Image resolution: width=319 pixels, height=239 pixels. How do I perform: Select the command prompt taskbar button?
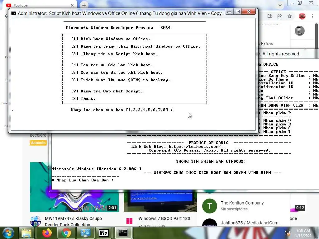point(123,233)
